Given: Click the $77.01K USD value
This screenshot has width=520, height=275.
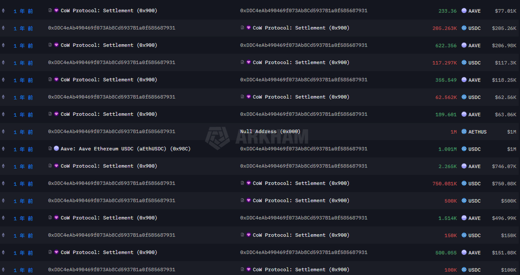Looking at the screenshot, I should tap(506, 11).
